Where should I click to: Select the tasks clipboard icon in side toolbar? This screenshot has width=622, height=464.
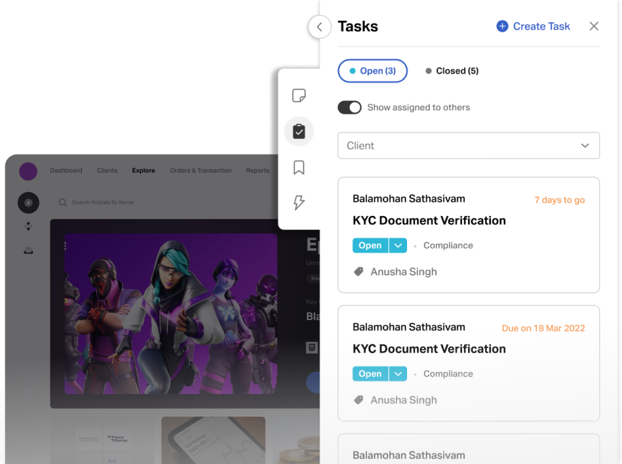299,132
